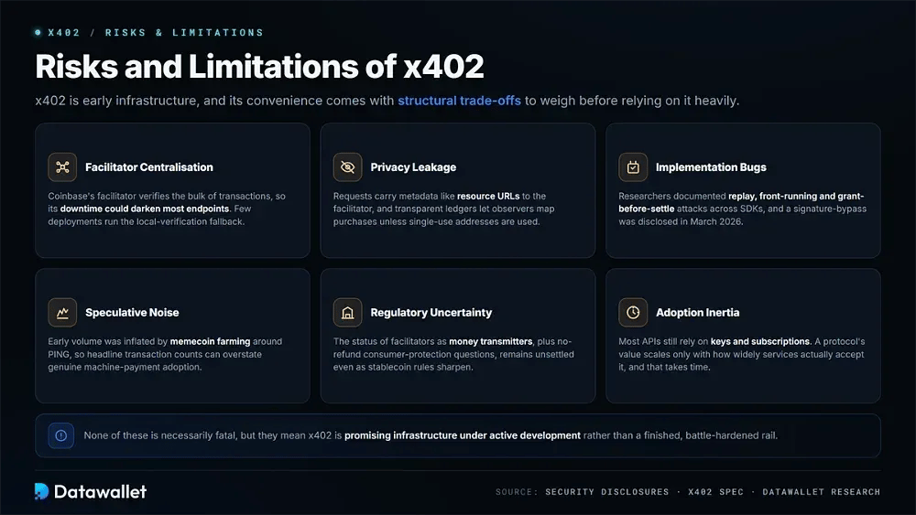Click the Speculative Noise chart icon
The image size is (916, 515).
(x=62, y=313)
